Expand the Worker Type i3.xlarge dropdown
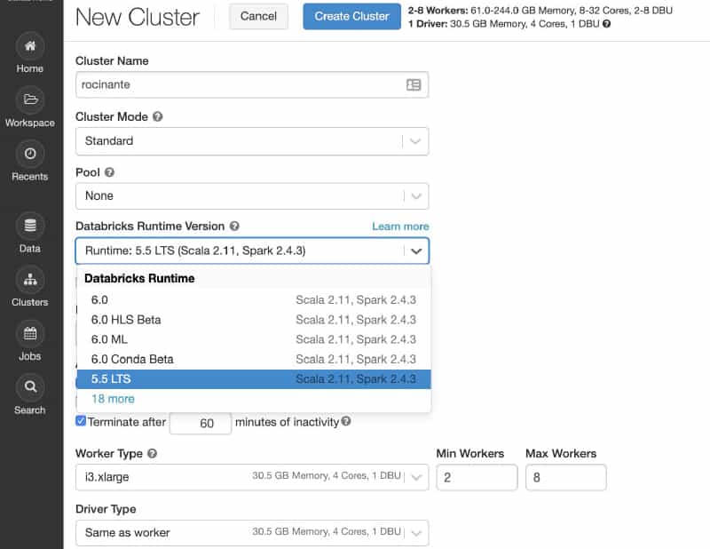This screenshot has width=710, height=549. (x=252, y=477)
